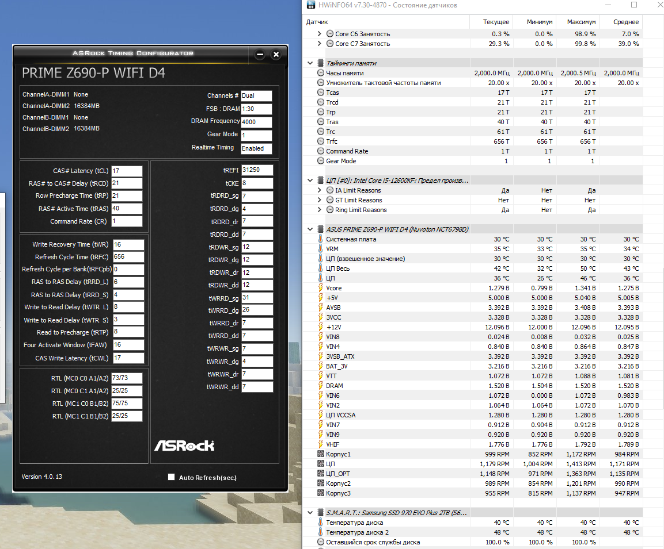Click the ЦП Весь thermometer icon
This screenshot has height=549, width=664.
pos(321,268)
